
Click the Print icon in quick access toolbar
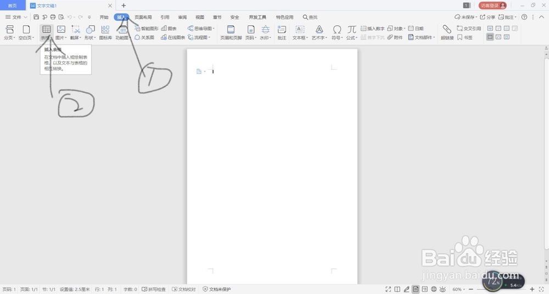pos(53,17)
